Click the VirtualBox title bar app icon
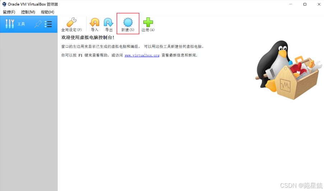 click(x=4, y=4)
